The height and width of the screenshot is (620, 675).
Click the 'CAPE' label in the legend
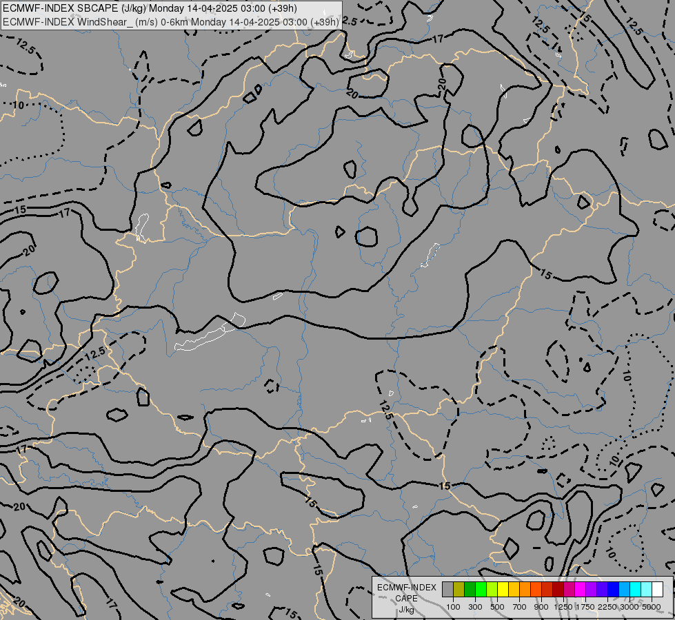pyautogui.click(x=406, y=599)
